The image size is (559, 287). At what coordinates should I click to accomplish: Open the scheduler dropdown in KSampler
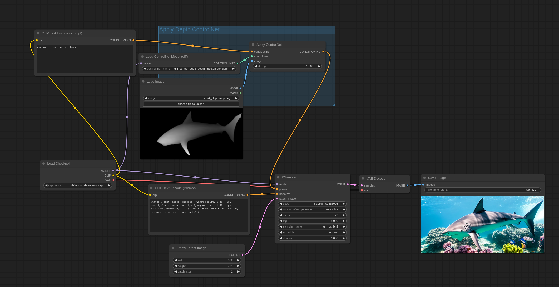[x=311, y=232]
